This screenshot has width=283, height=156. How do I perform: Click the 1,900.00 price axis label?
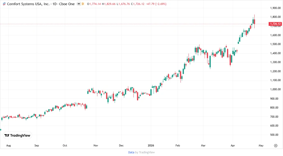(275, 8)
